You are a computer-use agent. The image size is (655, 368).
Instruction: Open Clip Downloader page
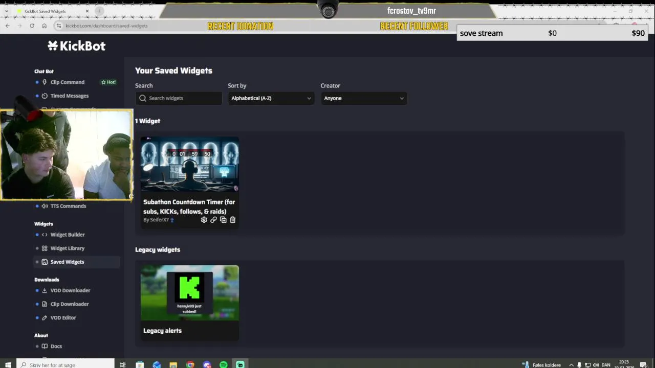(70, 304)
